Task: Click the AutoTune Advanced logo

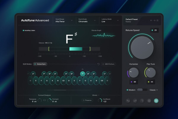Action: tap(35, 21)
